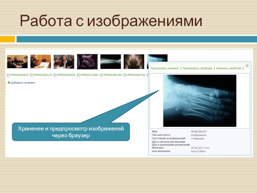Image resolution: width=257 pixels, height=193 pixels.
Task: Click the Состояние утверждения label
Action: [x=168, y=138]
